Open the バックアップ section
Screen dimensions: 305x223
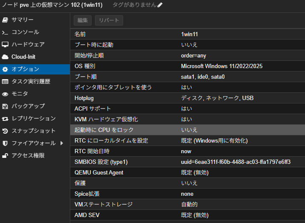(x=35, y=106)
